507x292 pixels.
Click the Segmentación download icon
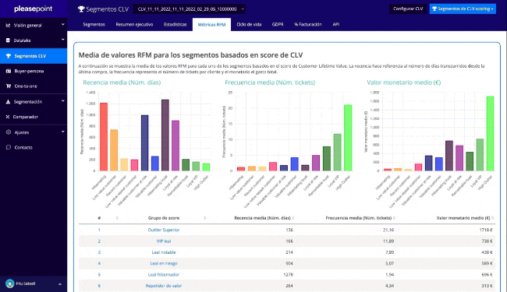click(x=8, y=102)
